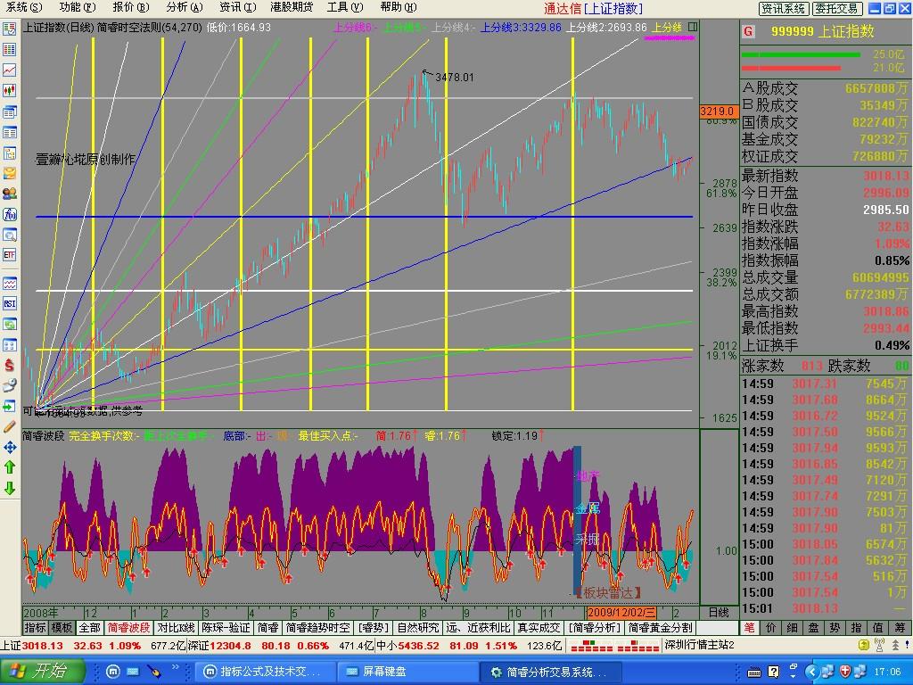Switch to the 陈琛-验证 tab

[x=225, y=628]
